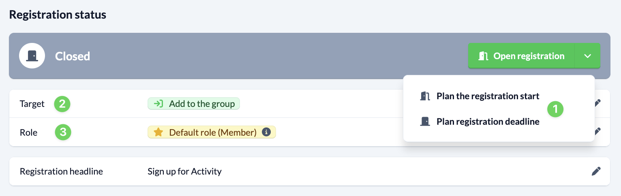Expand the chevron dropdown beside Open registration
The height and width of the screenshot is (196, 621).
(588, 56)
